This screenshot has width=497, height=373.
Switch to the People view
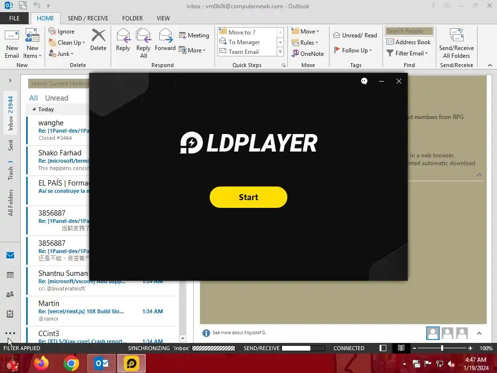(x=10, y=294)
